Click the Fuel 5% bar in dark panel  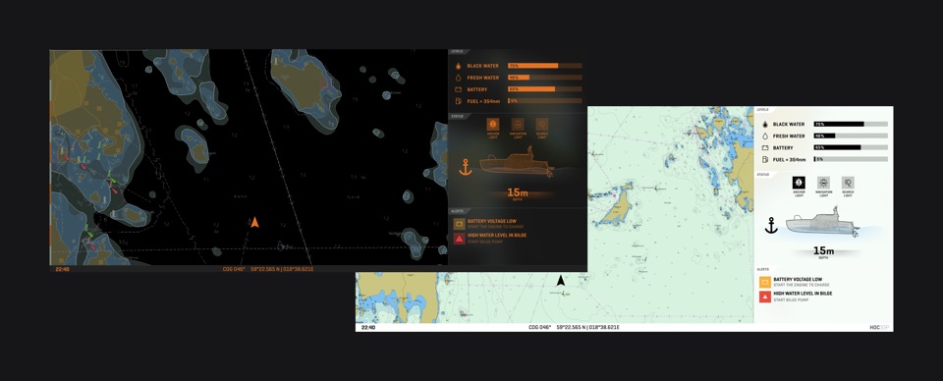[x=545, y=101]
